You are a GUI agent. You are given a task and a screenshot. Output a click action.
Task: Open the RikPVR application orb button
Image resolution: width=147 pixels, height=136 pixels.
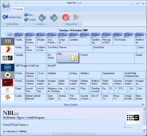click(6, 5)
